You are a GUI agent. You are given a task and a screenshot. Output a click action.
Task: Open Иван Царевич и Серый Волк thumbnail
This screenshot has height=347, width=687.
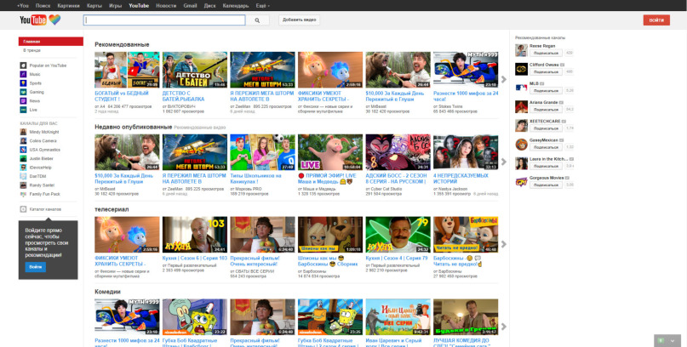(398, 317)
